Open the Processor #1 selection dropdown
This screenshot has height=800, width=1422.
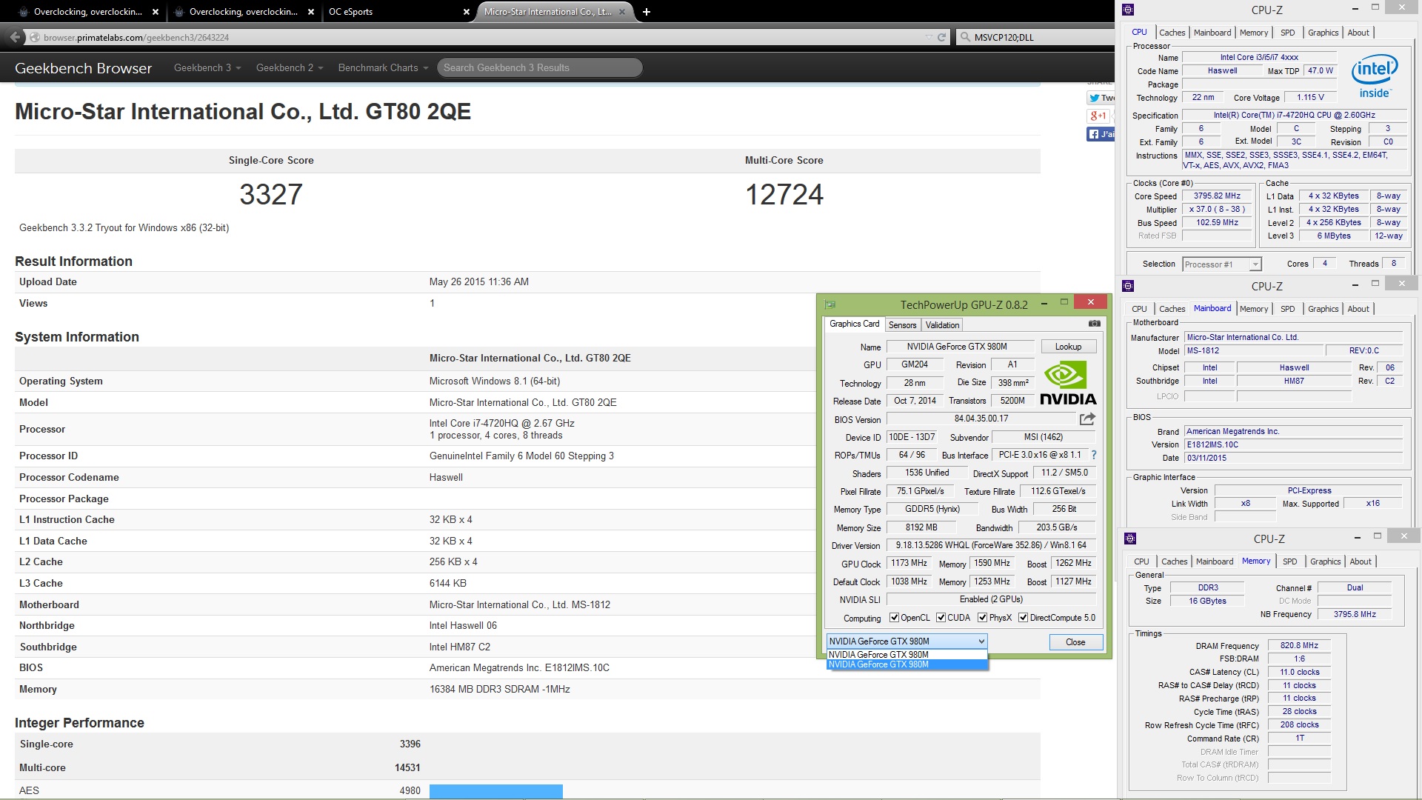(1221, 264)
